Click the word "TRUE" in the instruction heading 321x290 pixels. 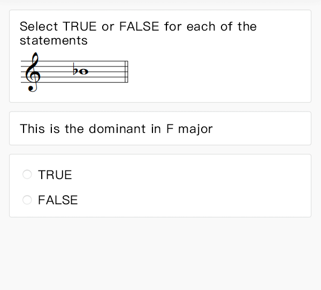80,27
